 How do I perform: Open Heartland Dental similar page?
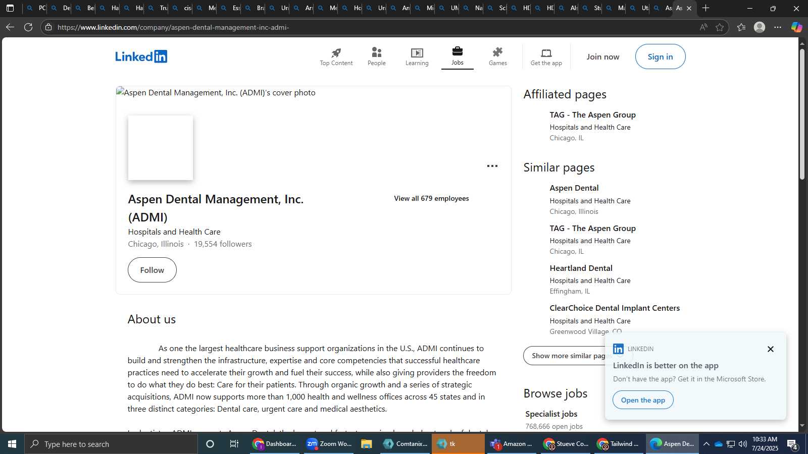pyautogui.click(x=581, y=268)
